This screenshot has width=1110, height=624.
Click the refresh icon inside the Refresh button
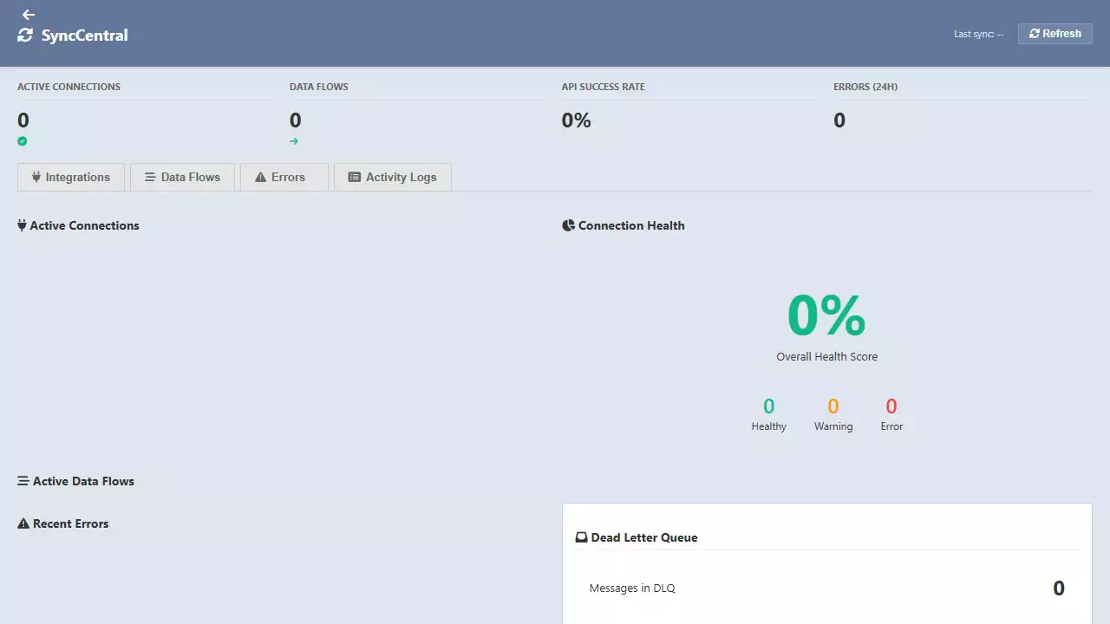click(1035, 33)
